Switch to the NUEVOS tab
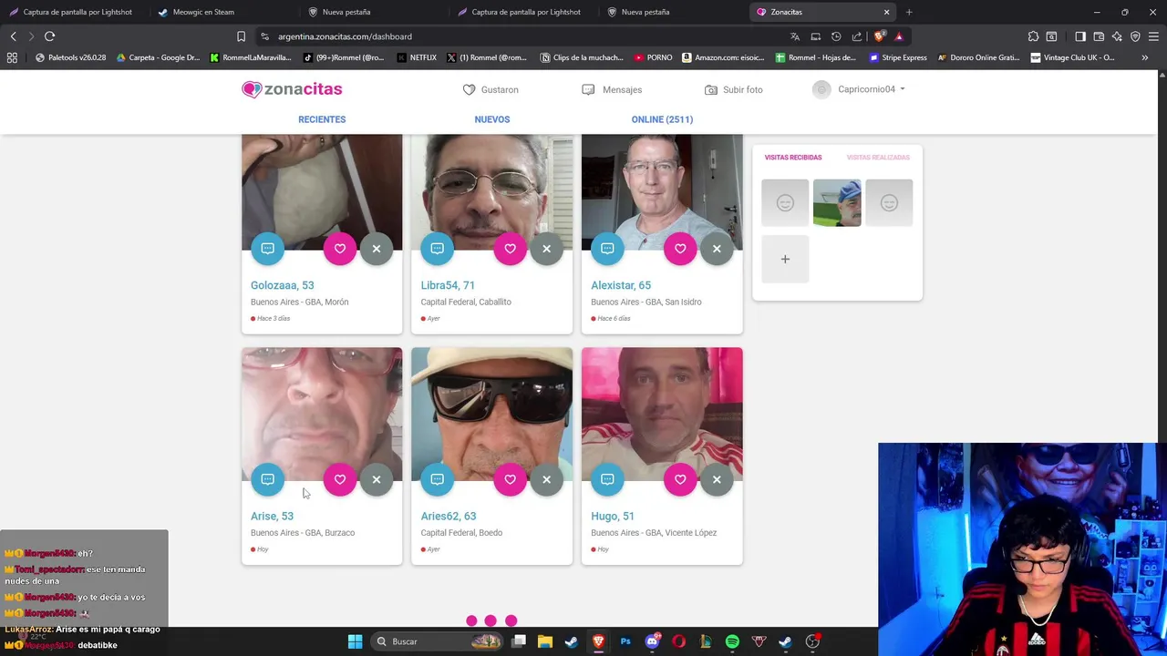Screen dimensions: 1167x656 tap(492, 119)
